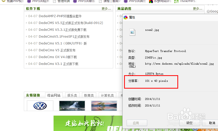Open the PHP100新版 bookmark
This screenshot has width=218, height=131.
pos(84,1)
